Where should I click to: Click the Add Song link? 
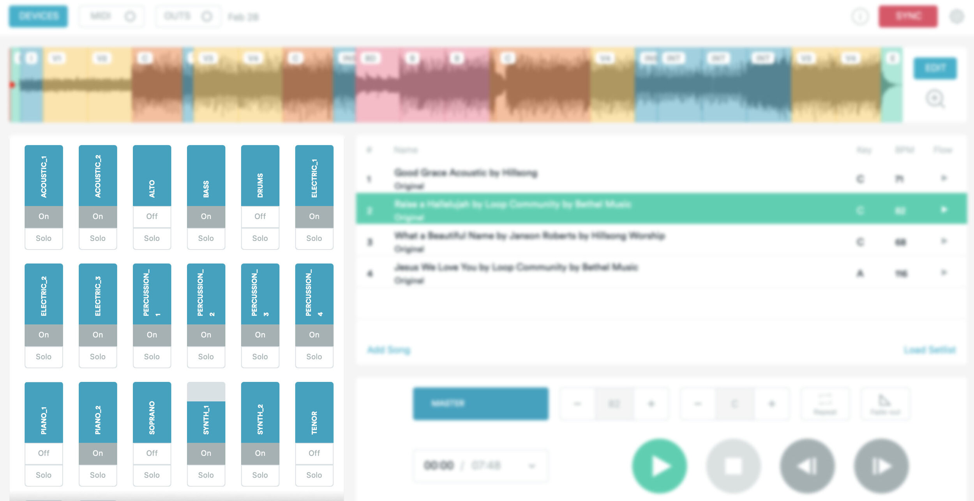[x=388, y=350]
